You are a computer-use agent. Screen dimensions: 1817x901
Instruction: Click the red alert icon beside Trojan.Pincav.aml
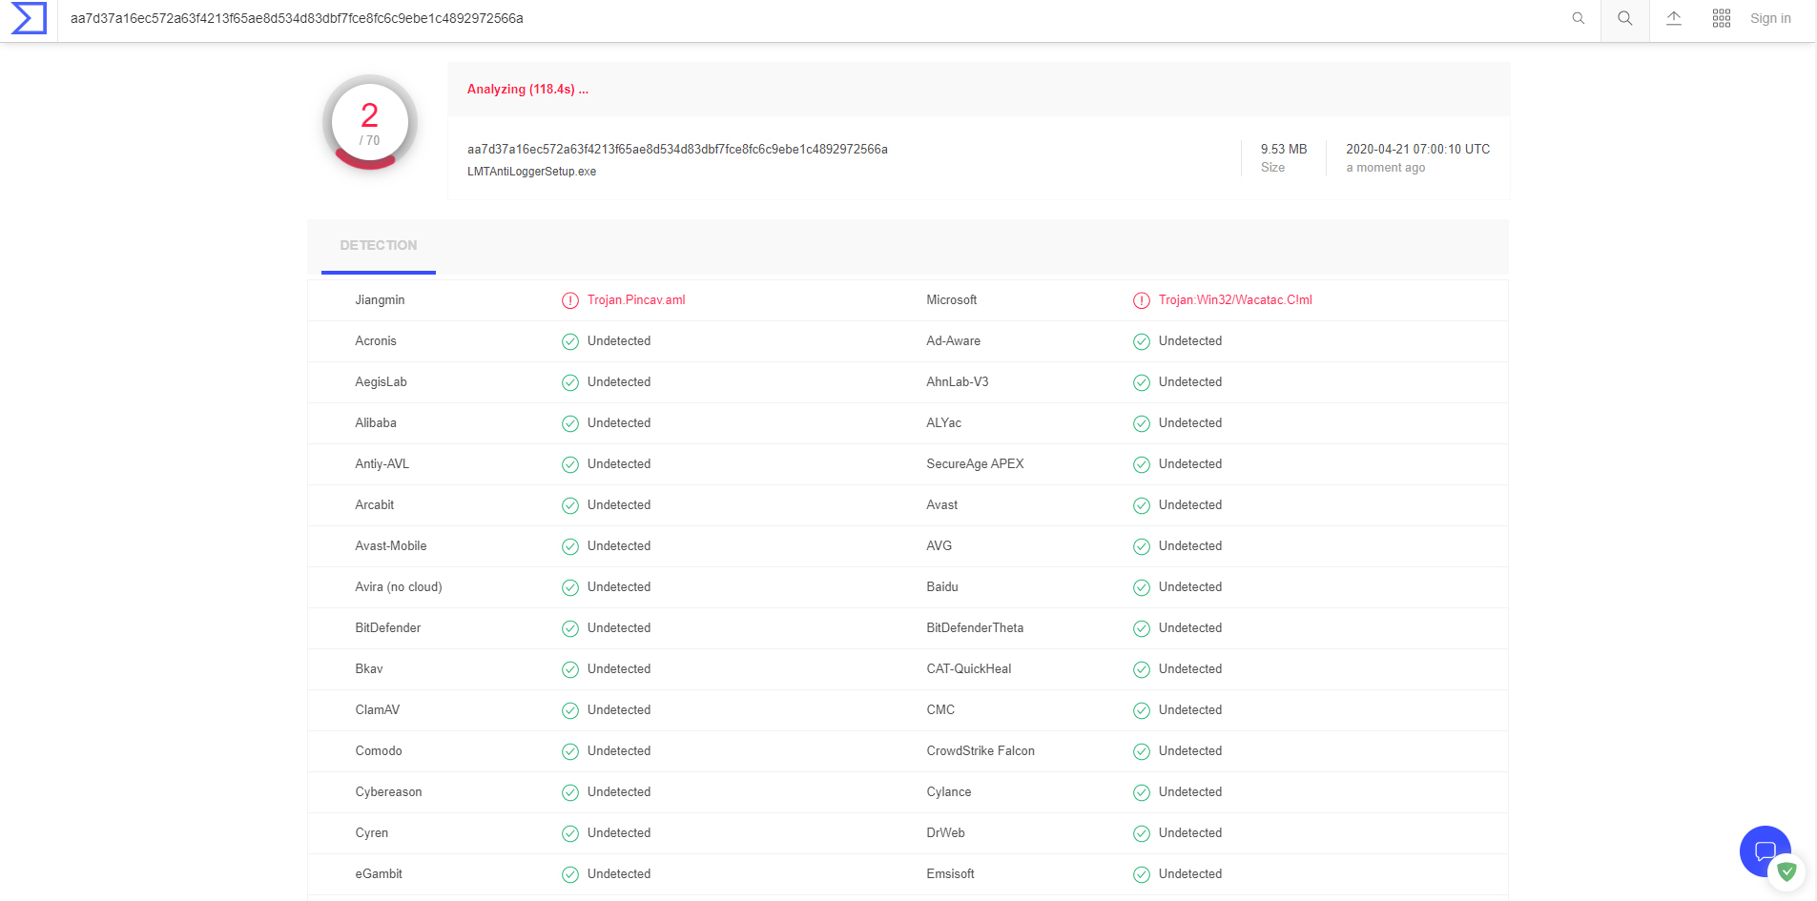[x=570, y=300]
